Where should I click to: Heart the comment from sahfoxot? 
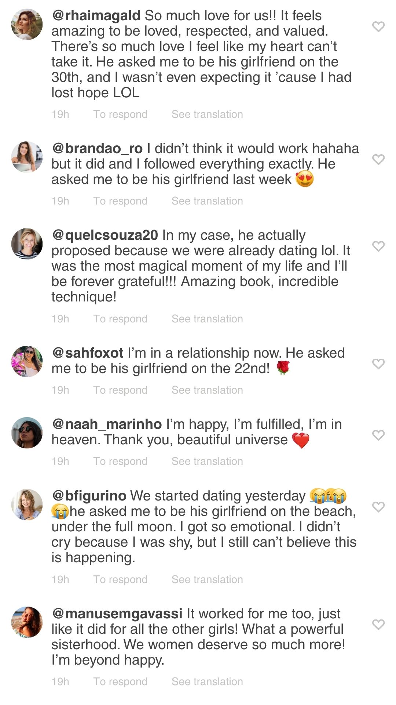[x=378, y=364]
